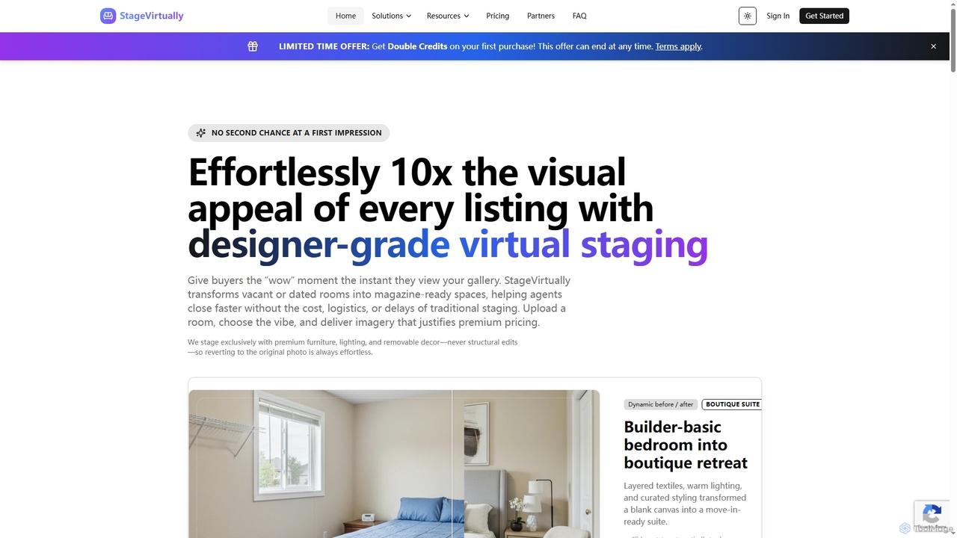Click the reCAPTCHA badge icon
This screenshot has width=957, height=538.
[x=932, y=515]
